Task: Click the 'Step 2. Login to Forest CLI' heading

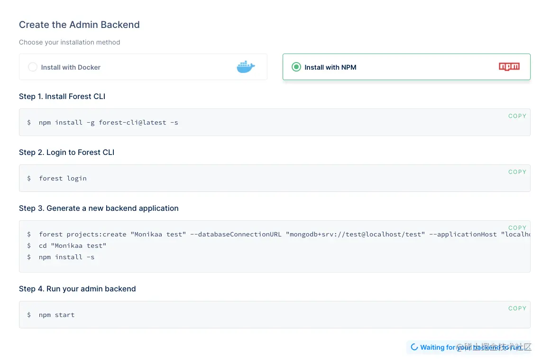Action: click(x=67, y=152)
